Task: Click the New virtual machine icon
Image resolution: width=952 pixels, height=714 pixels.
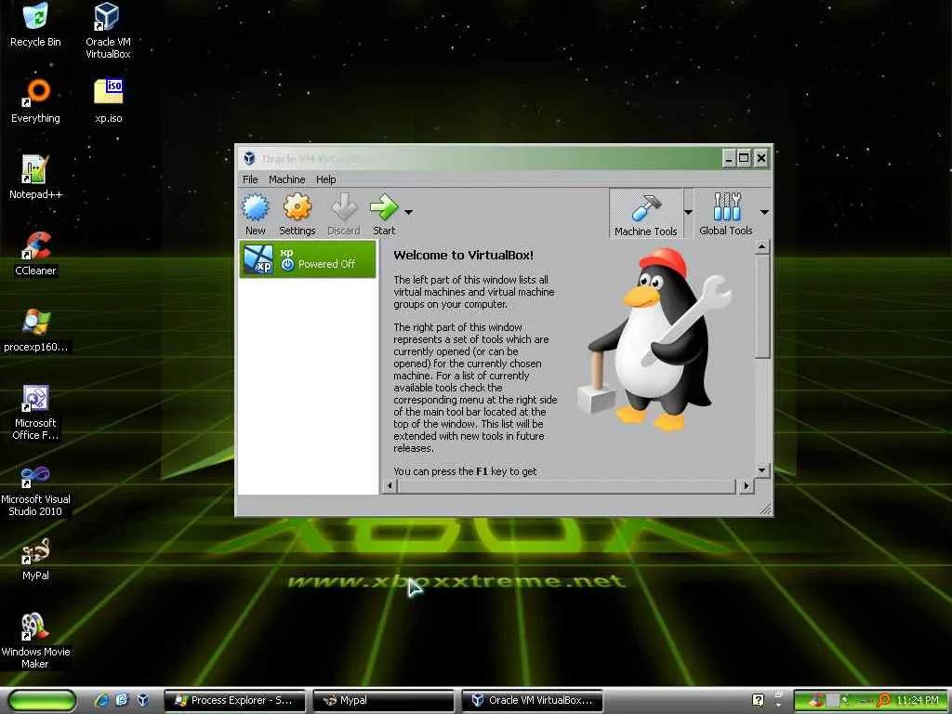Action: coord(256,207)
